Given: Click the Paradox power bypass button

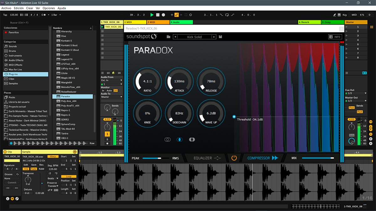Looking at the screenshot, I should 234,158.
